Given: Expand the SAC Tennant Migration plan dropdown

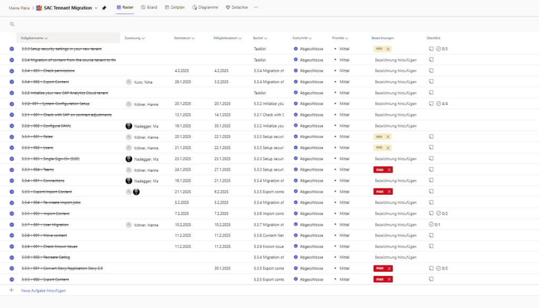Looking at the screenshot, I should coord(96,8).
